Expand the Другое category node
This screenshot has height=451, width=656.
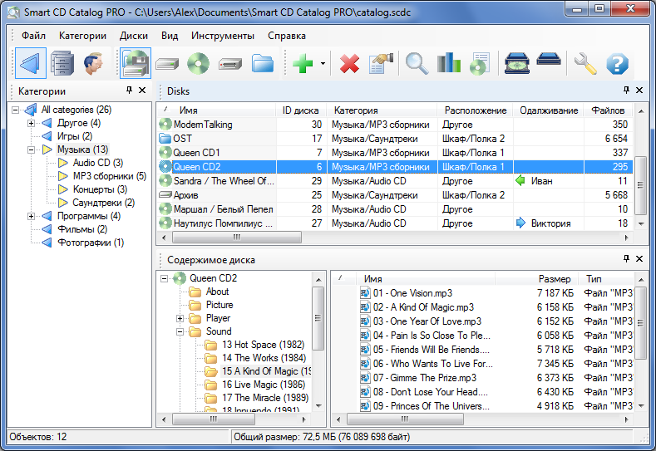31,123
